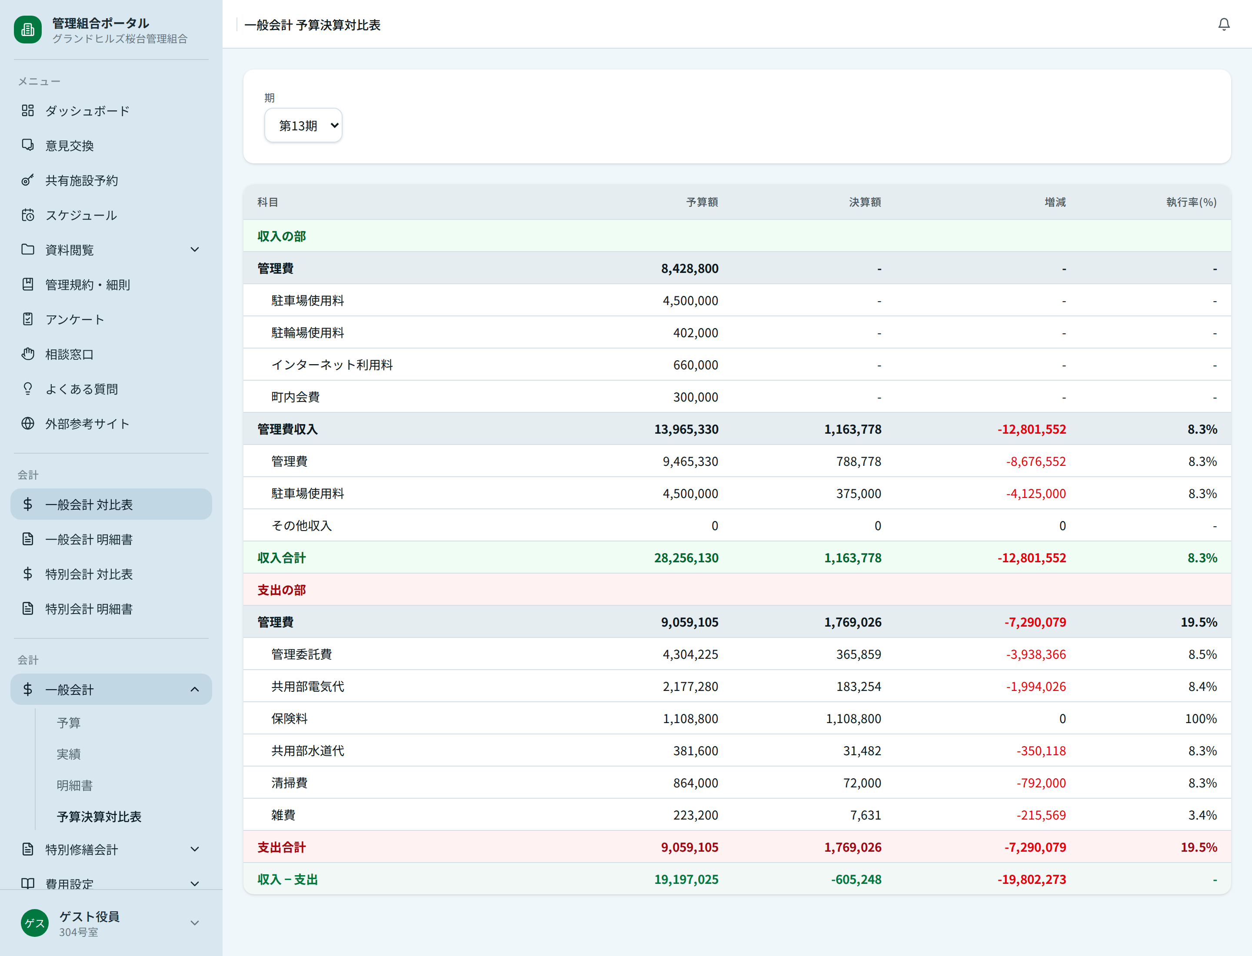Click the globe icon for 外部参考サイト

tap(27, 423)
